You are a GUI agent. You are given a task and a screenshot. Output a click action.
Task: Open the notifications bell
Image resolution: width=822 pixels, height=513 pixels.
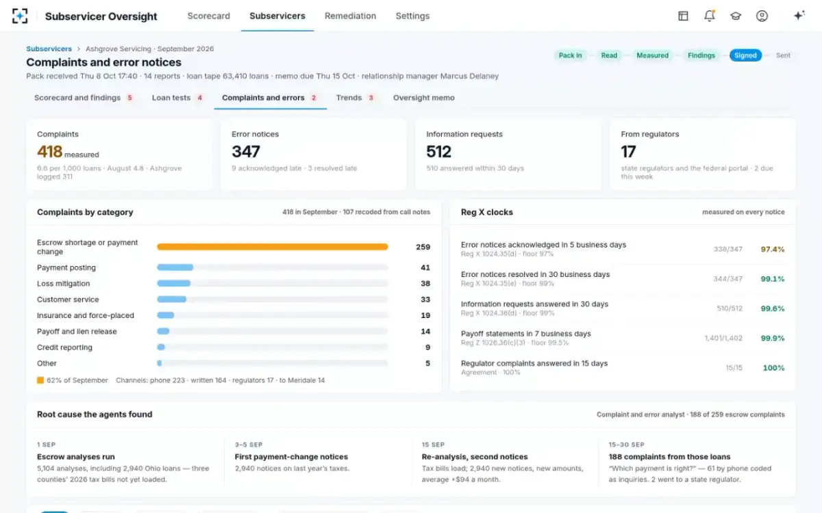[x=710, y=16]
